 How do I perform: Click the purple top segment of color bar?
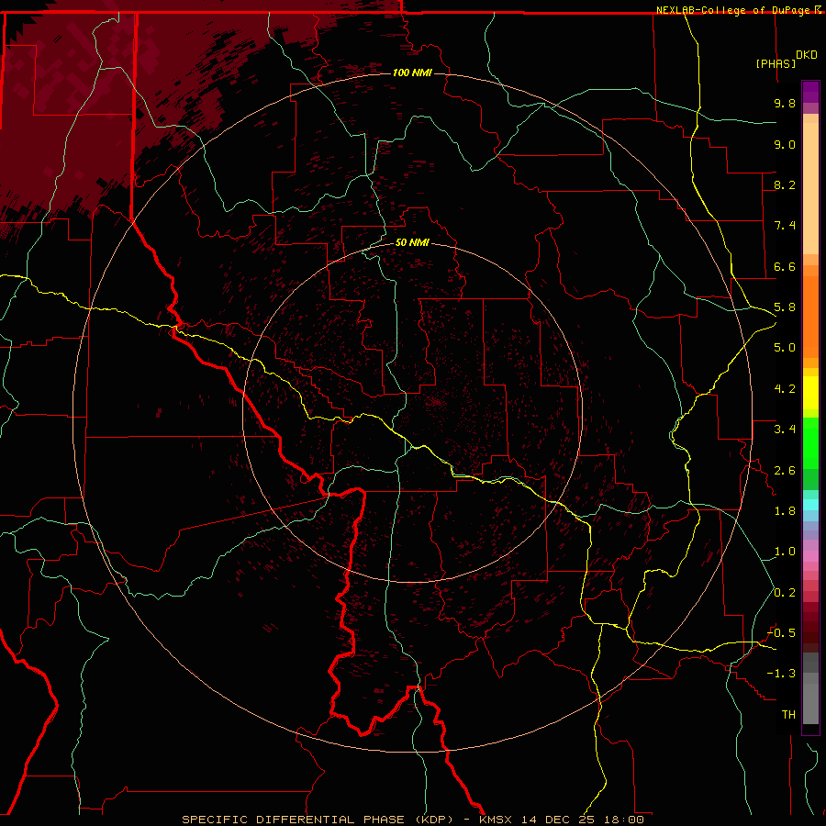pyautogui.click(x=810, y=92)
